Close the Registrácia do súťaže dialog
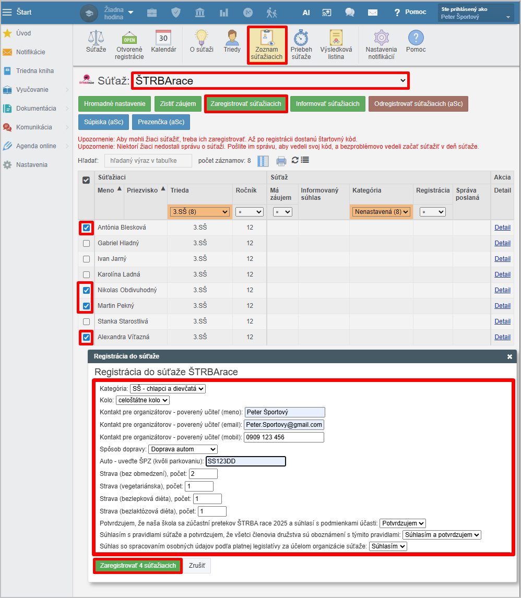The height and width of the screenshot is (598, 521). pos(510,356)
